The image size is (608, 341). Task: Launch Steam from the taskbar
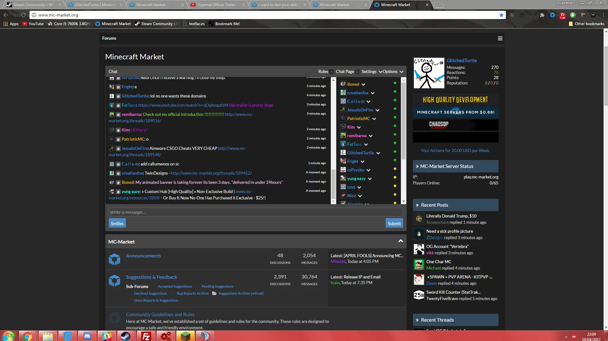tap(126, 336)
